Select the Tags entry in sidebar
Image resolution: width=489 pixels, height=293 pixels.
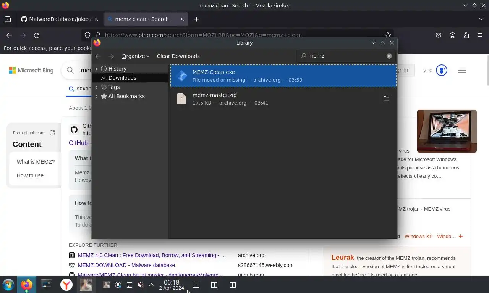click(x=114, y=87)
